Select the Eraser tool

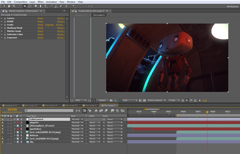point(61,6)
